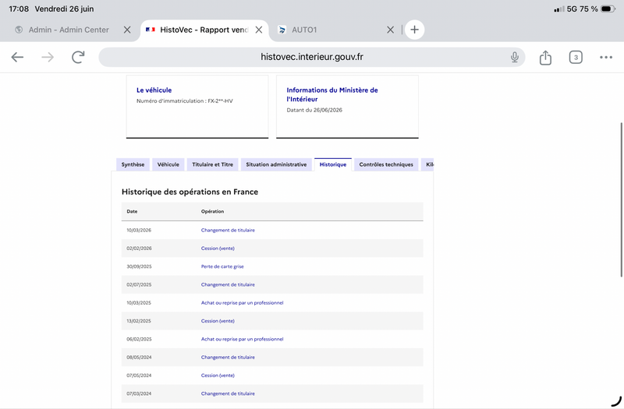Screen dimensions: 624x409
Task: Select the Historique tab
Action: [x=333, y=164]
